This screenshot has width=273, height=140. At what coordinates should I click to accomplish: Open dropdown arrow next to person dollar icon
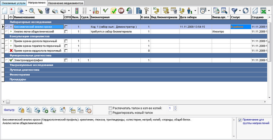click(195, 11)
